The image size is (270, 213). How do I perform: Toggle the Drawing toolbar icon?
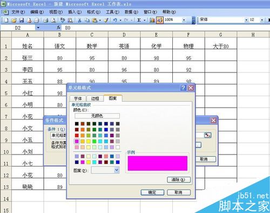pyautogui.click(x=160, y=20)
